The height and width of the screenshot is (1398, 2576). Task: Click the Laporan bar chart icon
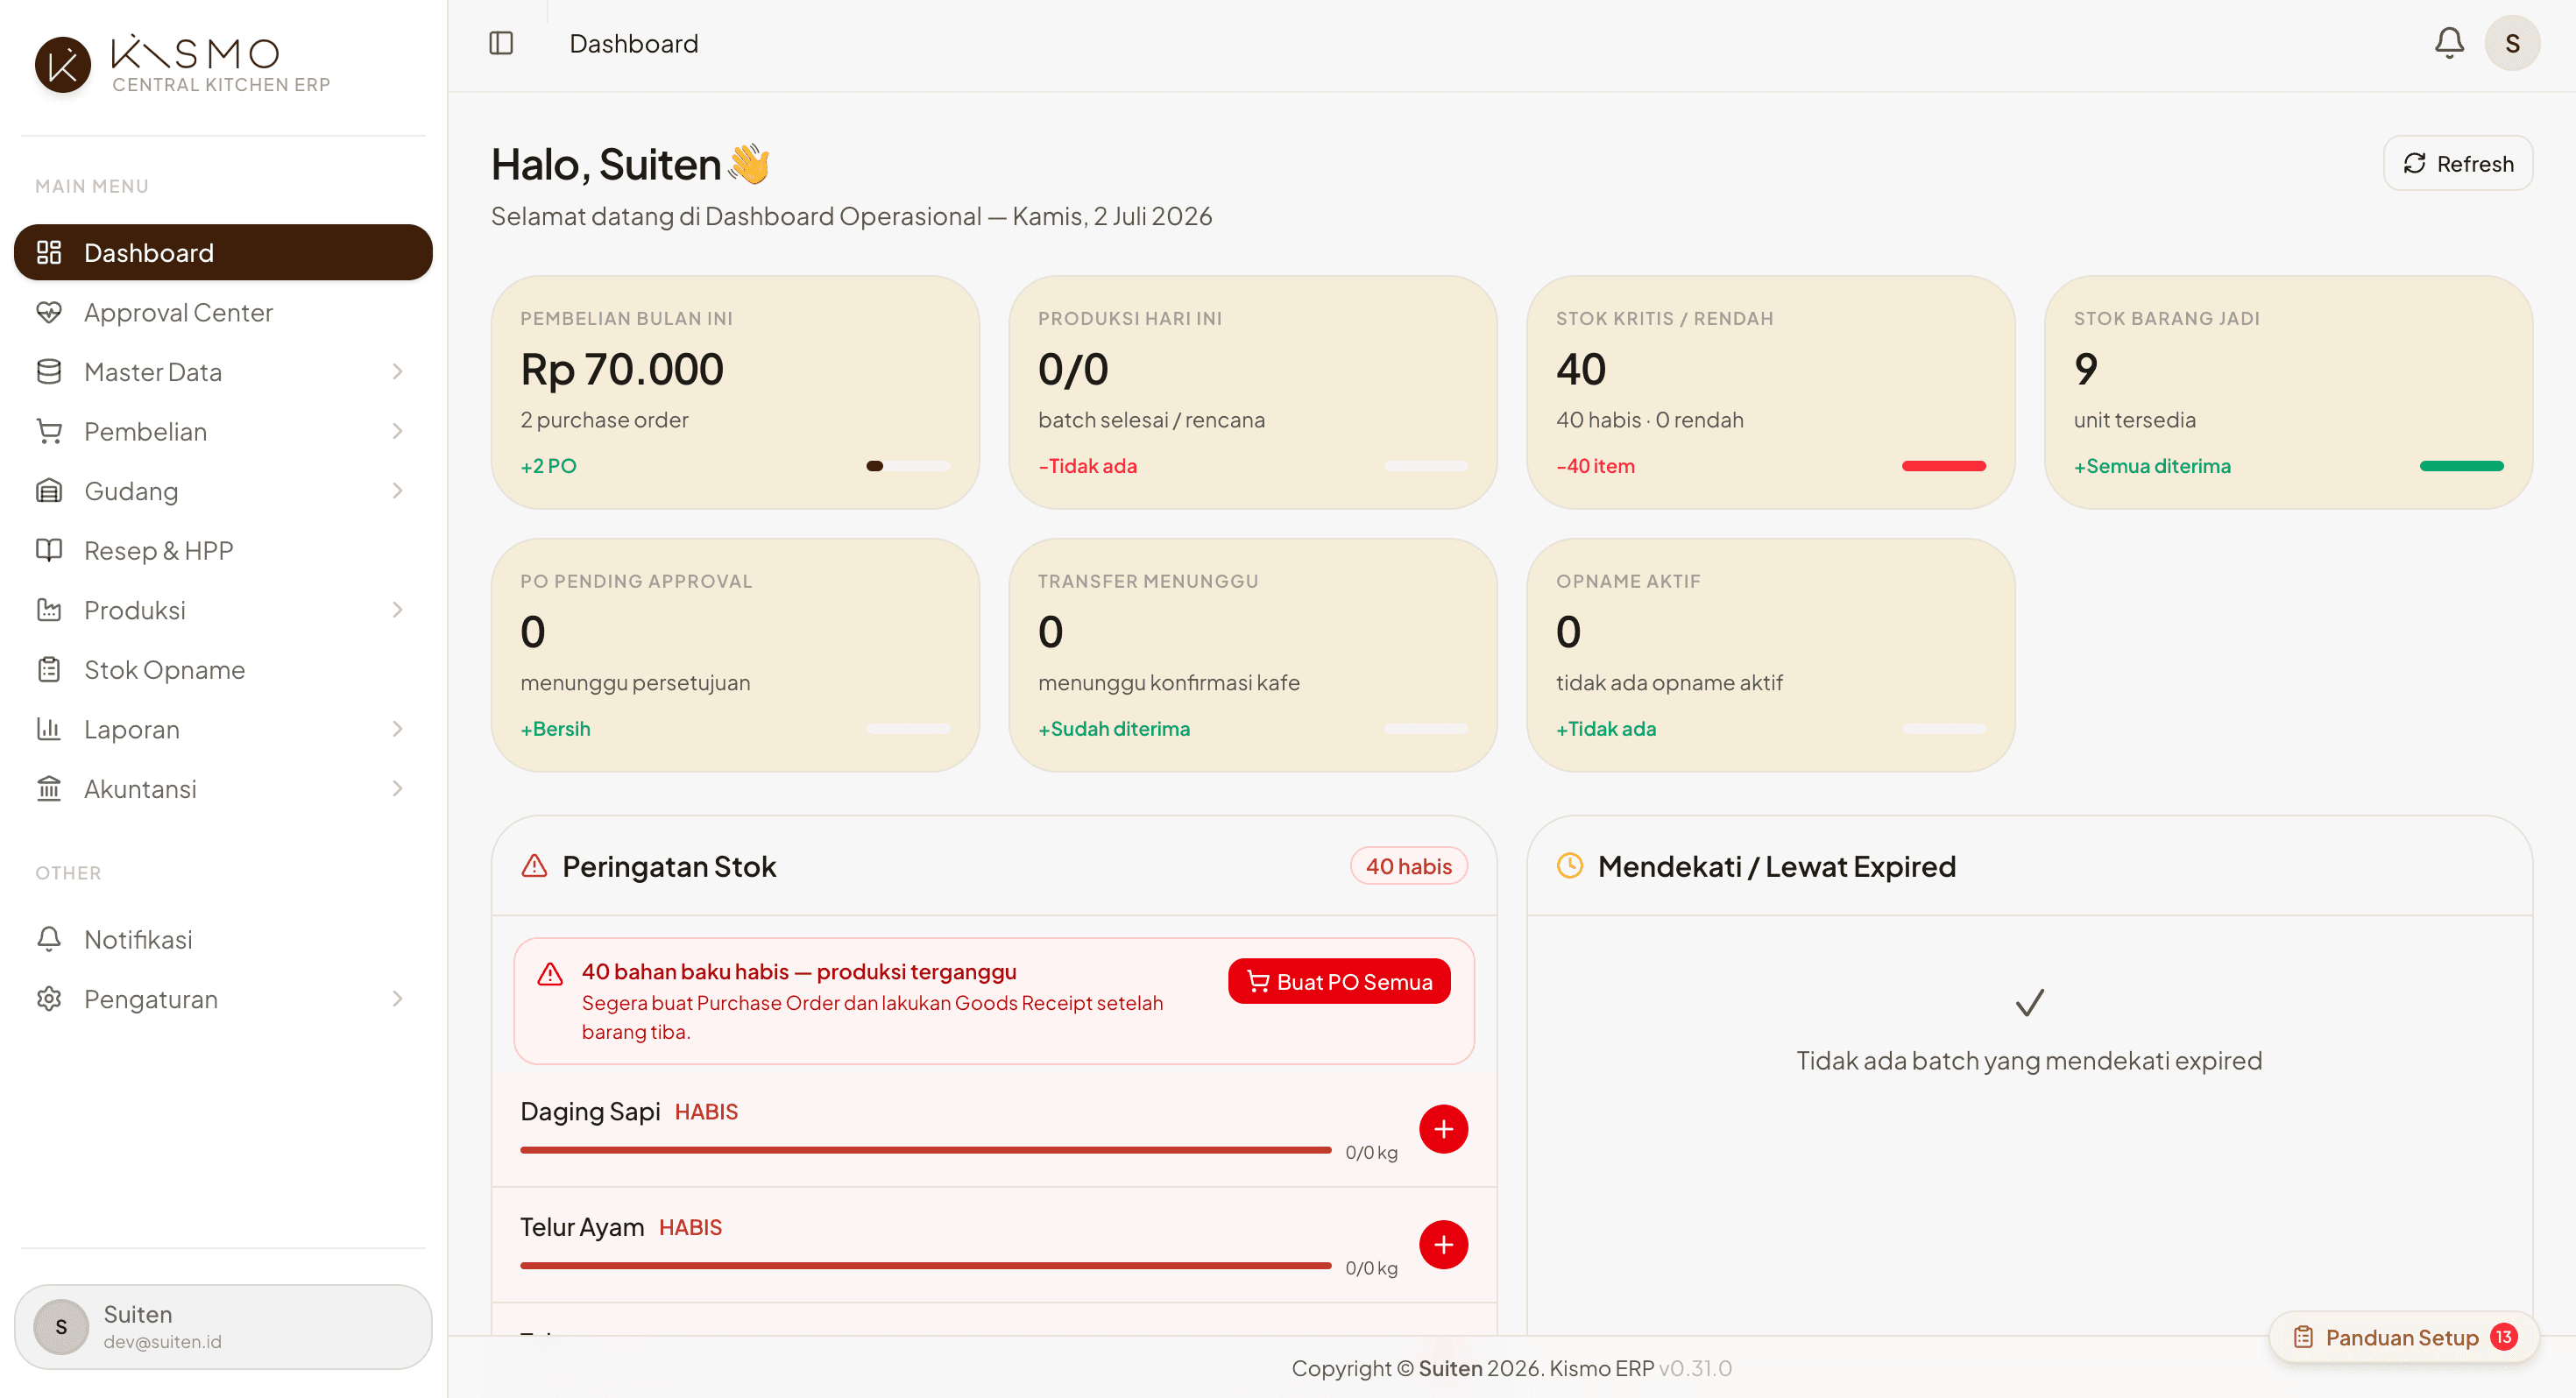click(x=49, y=728)
